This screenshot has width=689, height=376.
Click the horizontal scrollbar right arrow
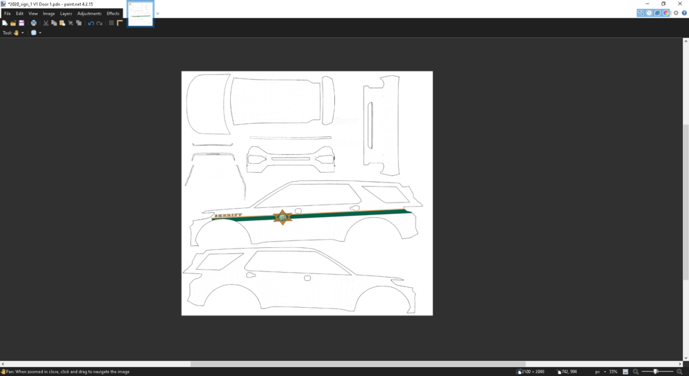(680, 364)
